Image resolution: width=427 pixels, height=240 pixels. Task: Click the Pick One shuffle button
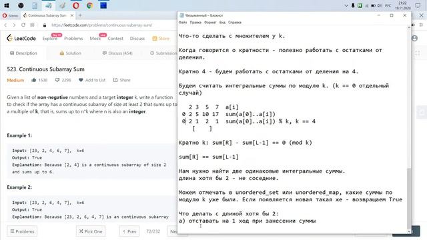click(x=91, y=231)
